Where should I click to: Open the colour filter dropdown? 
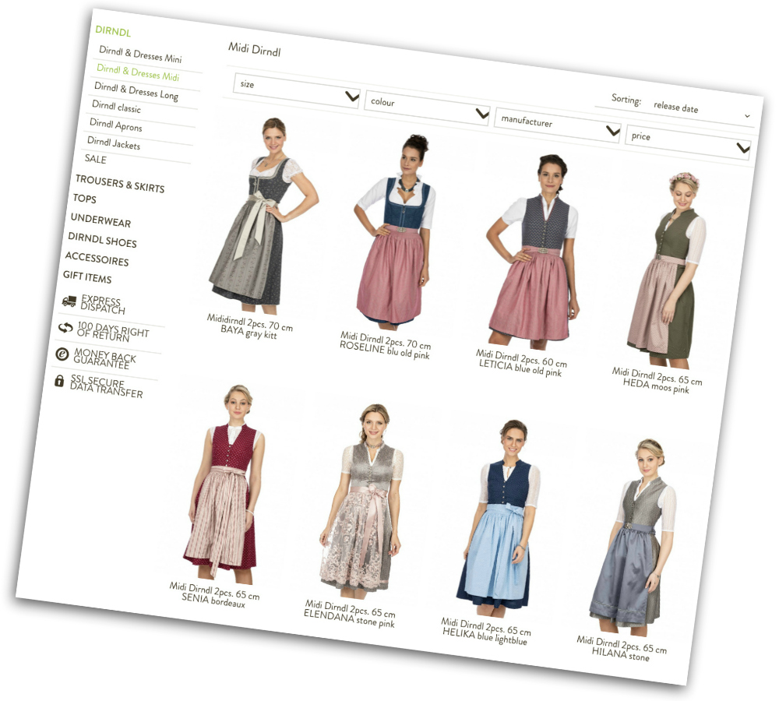pos(427,107)
